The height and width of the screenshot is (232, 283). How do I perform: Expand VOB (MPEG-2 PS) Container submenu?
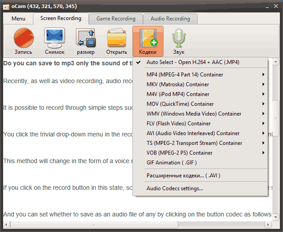pyautogui.click(x=200, y=153)
